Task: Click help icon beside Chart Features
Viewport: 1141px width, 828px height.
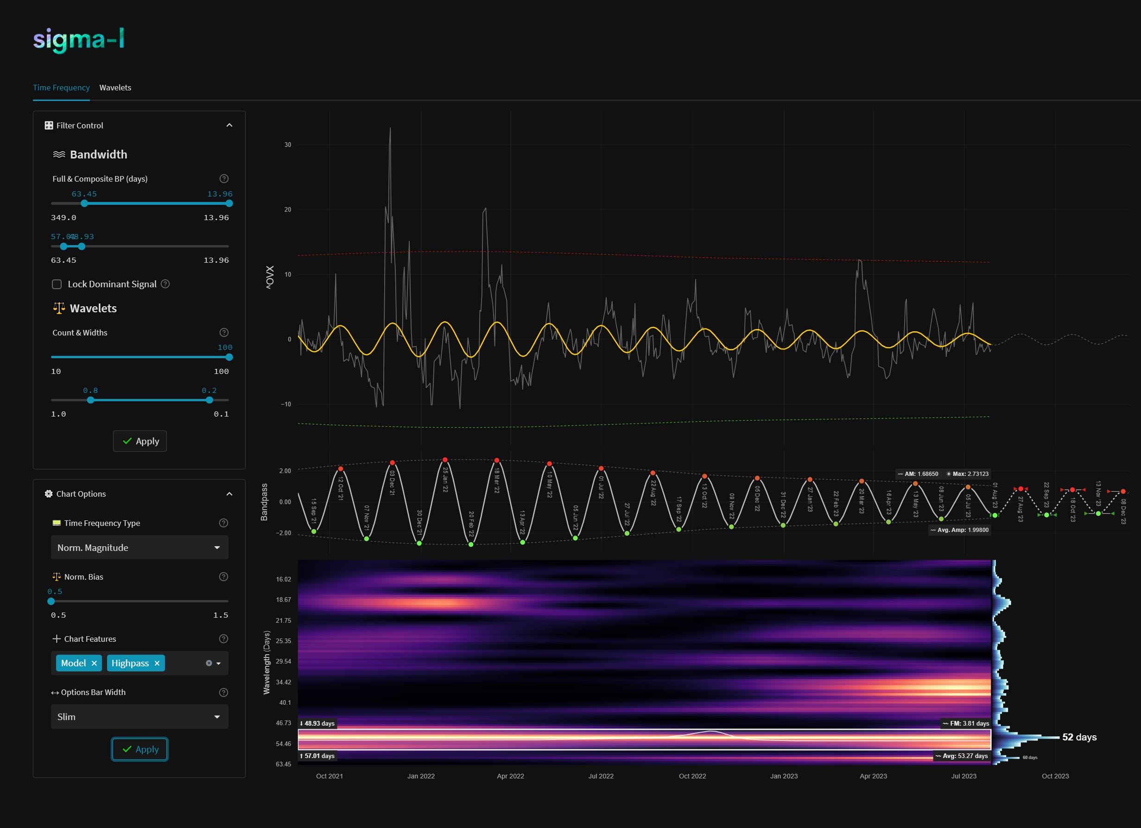Action: click(224, 639)
